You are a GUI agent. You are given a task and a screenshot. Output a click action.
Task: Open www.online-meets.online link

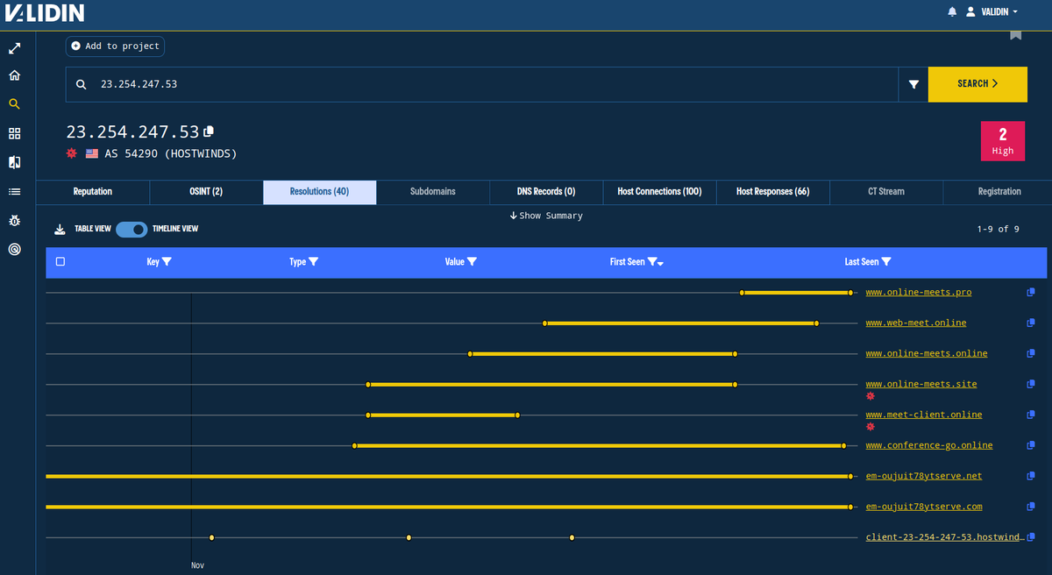927,353
